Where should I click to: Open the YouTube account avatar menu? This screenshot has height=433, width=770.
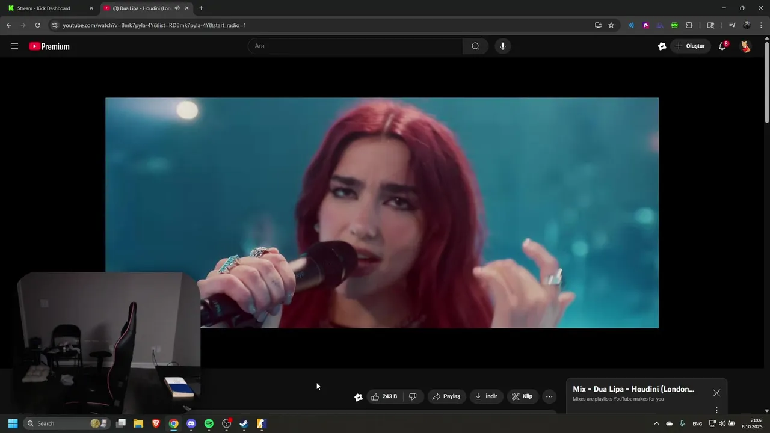click(x=745, y=46)
